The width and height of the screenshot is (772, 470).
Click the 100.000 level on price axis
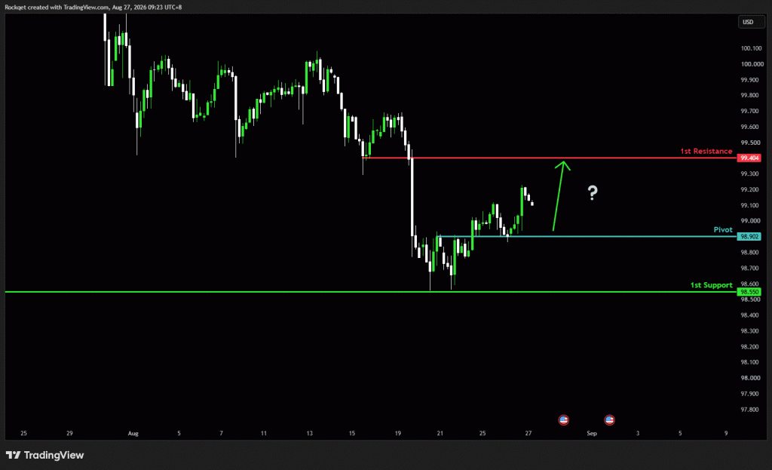[x=752, y=64]
